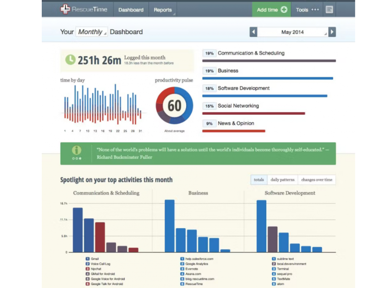Open the Monthly period dropdown
Screen dimensions: 384x288
91,32
